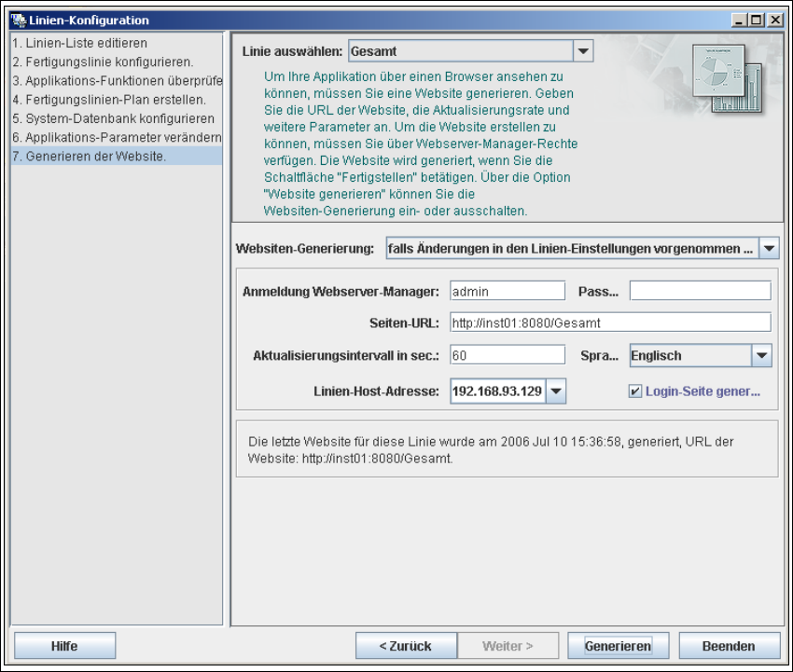
Task: Select step 1 Linien-Liste editieren
Action: point(117,43)
